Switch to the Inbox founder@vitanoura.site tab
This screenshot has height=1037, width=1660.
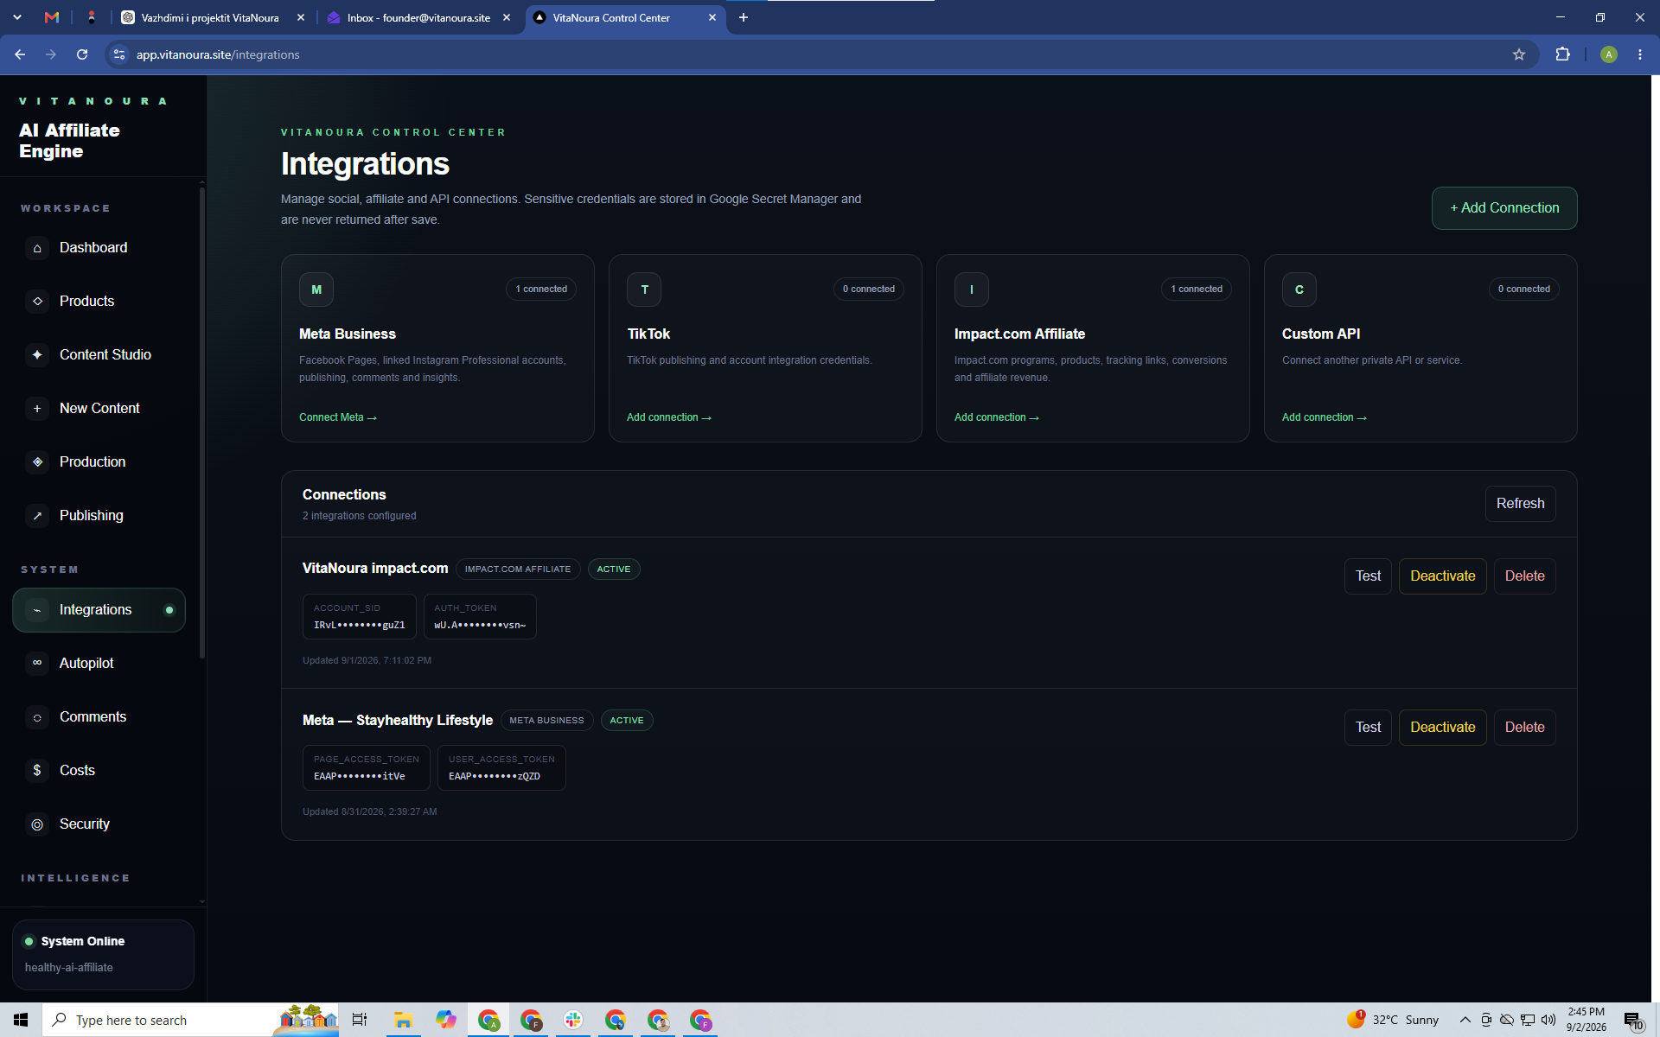point(418,17)
